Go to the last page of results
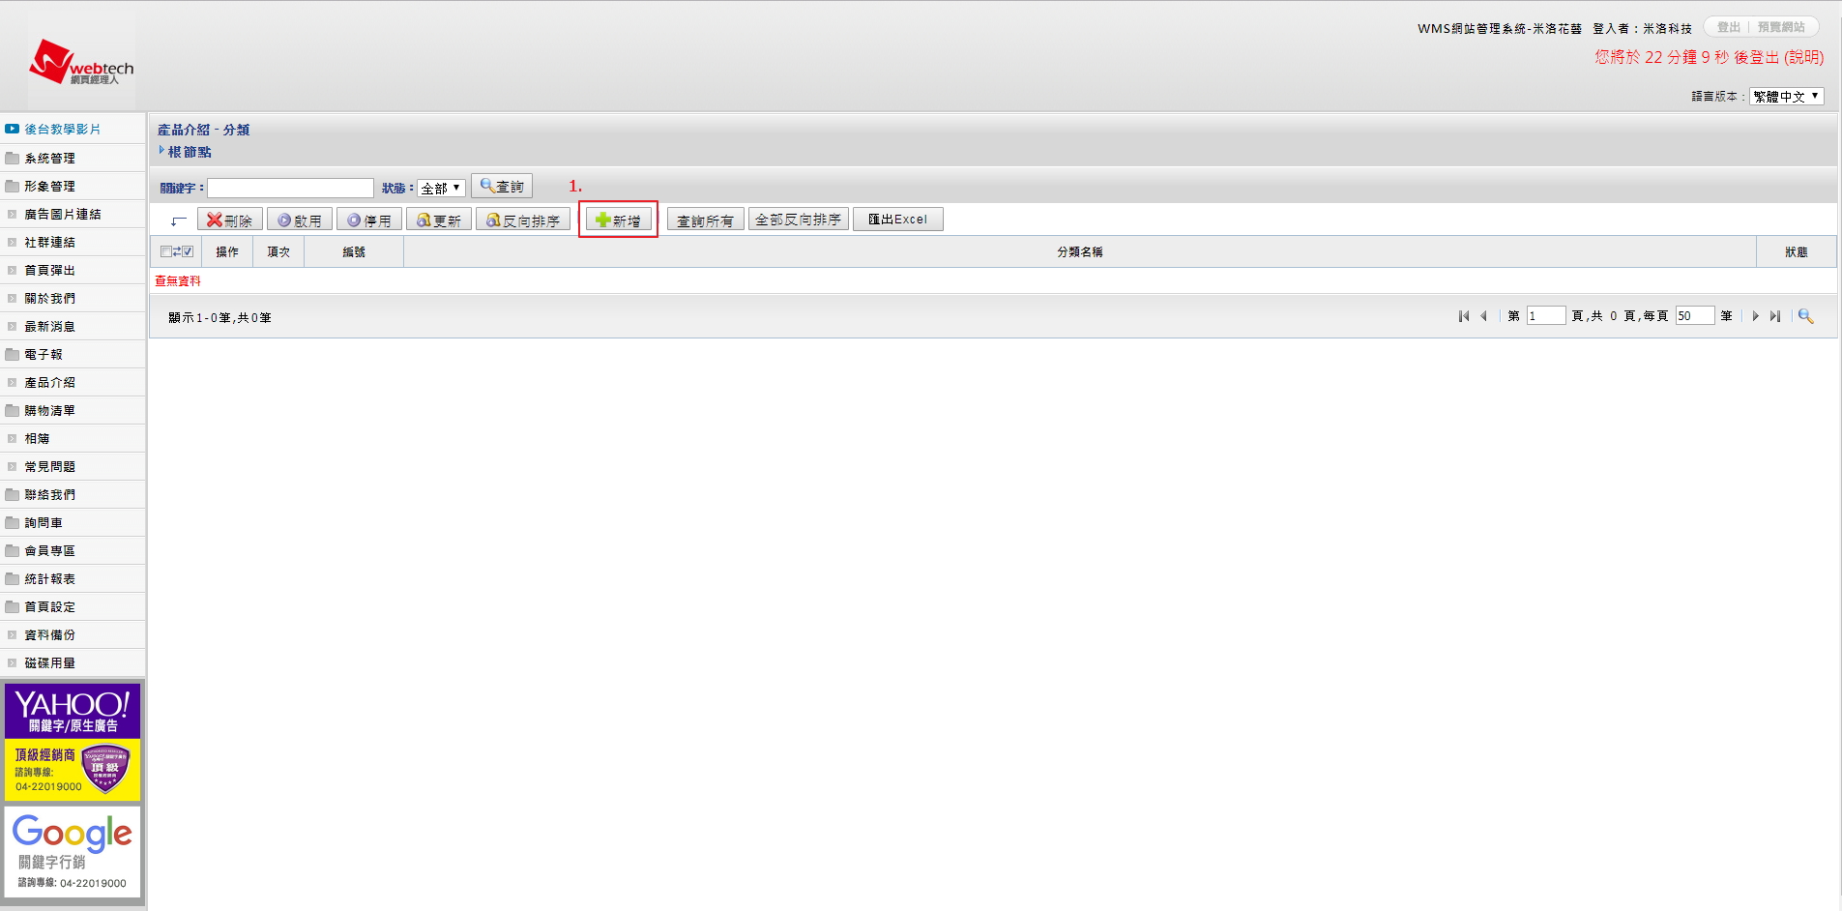The image size is (1842, 911). pyautogui.click(x=1775, y=316)
